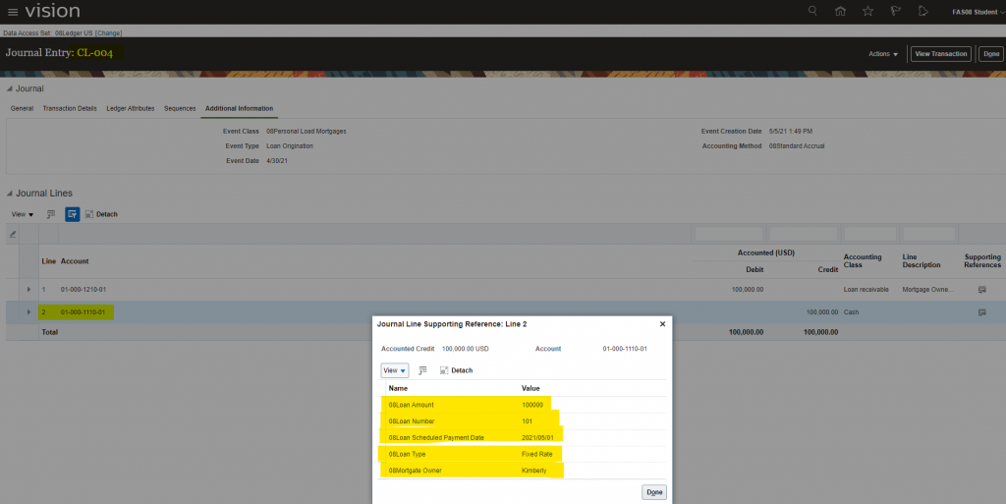Open the Watchlist flag icon
This screenshot has width=1006, height=504.
point(894,11)
